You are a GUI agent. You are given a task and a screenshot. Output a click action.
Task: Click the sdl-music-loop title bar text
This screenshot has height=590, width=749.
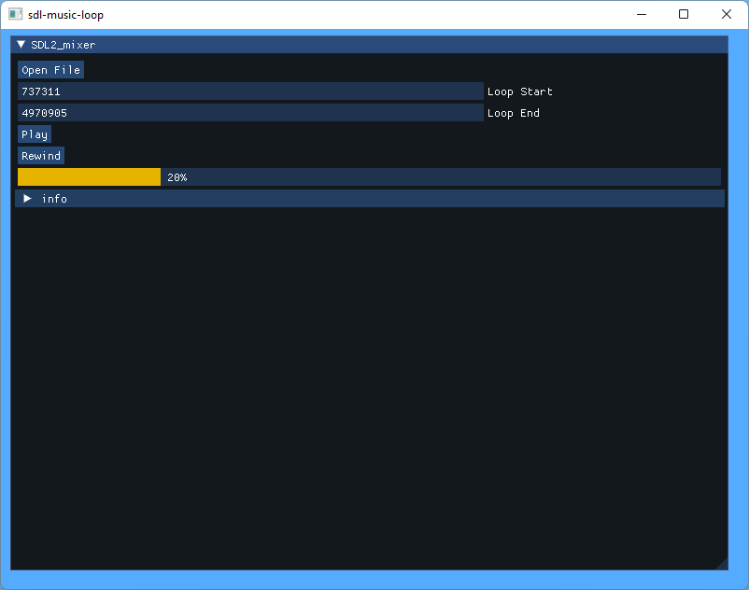[65, 14]
